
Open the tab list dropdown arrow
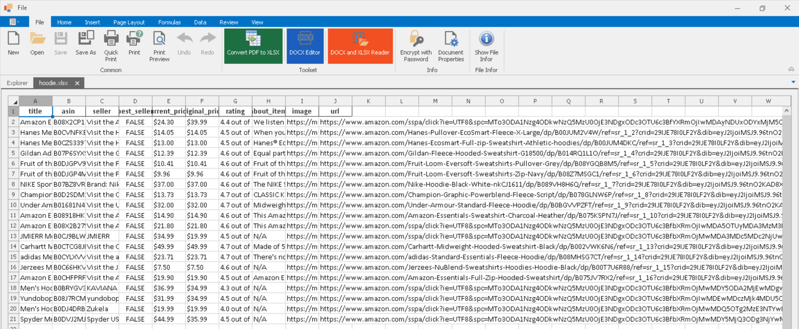(x=793, y=82)
